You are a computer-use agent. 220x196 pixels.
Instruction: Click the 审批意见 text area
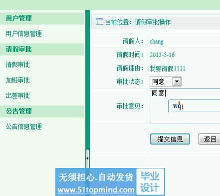pyautogui.click(x=185, y=106)
